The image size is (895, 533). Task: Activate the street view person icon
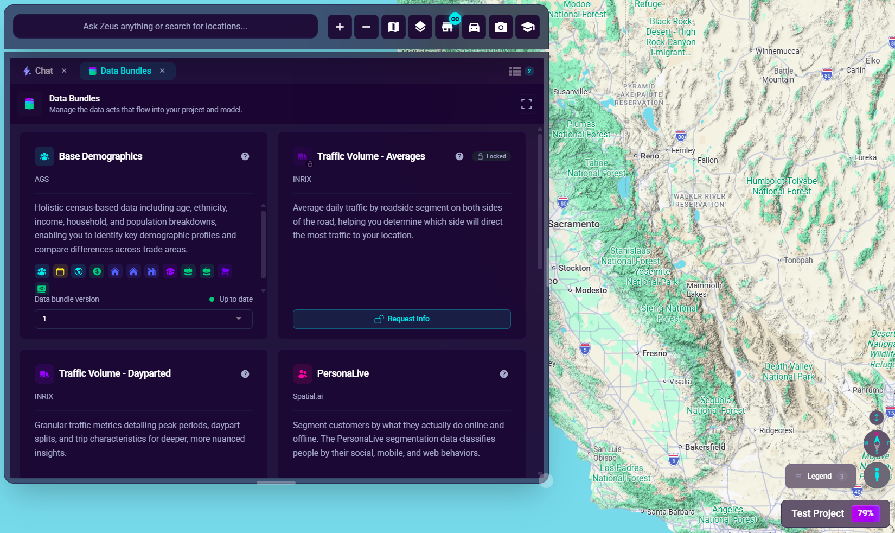point(877,475)
